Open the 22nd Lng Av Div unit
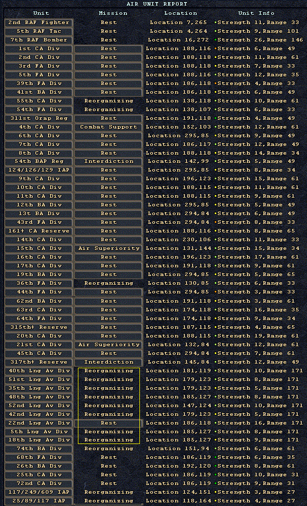Image resolution: width=307 pixels, height=506 pixels. (39, 423)
